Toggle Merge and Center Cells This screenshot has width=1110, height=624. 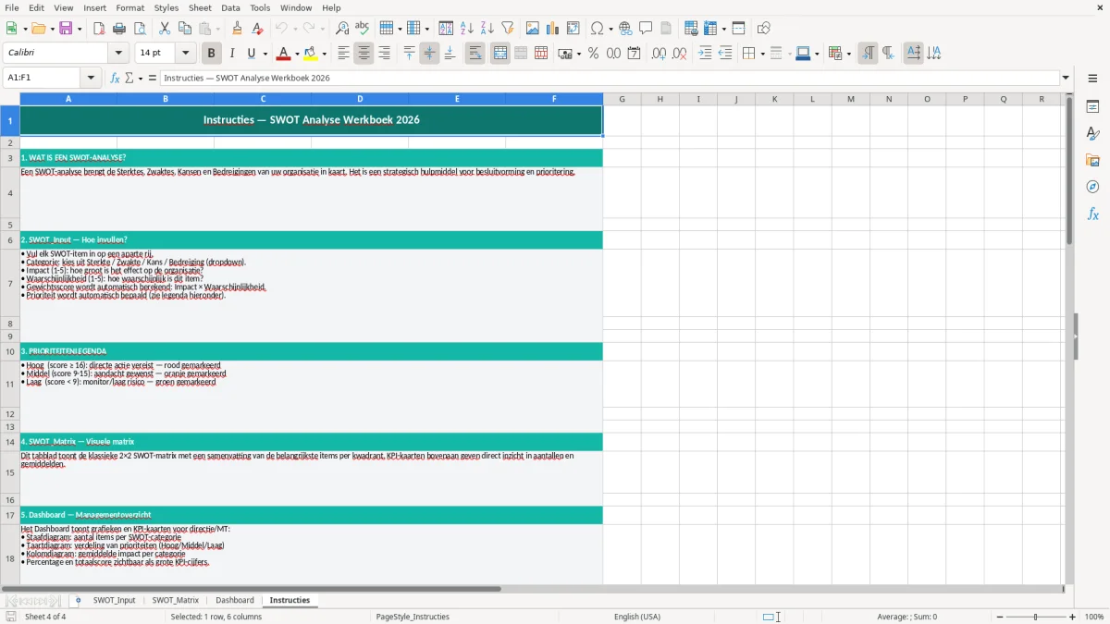[x=500, y=54]
